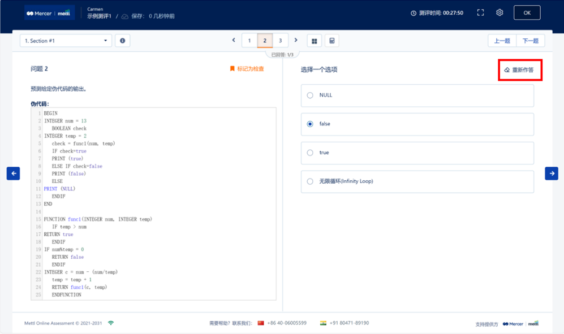Image resolution: width=564 pixels, height=334 pixels.
Task: Select the false answer radio button
Action: 310,124
